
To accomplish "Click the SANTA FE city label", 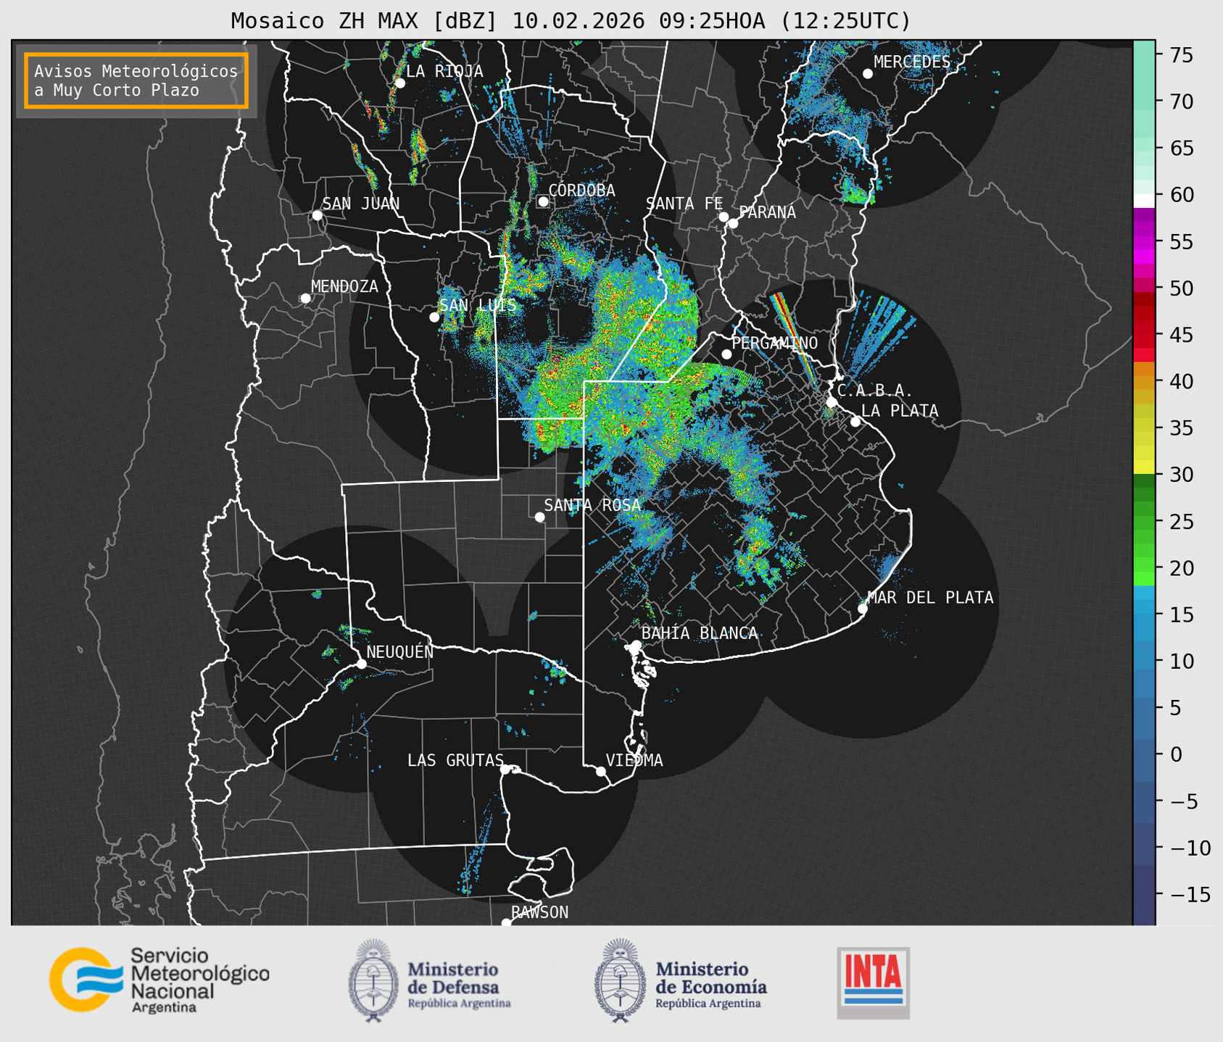I will coord(684,204).
